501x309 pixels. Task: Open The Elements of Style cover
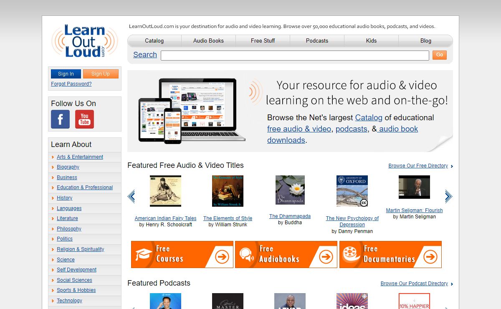(x=228, y=191)
